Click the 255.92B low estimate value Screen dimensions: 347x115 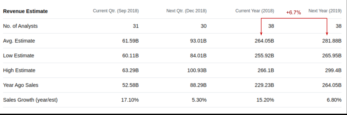click(264, 56)
